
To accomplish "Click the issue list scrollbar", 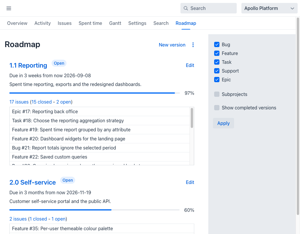I will click(192, 118).
